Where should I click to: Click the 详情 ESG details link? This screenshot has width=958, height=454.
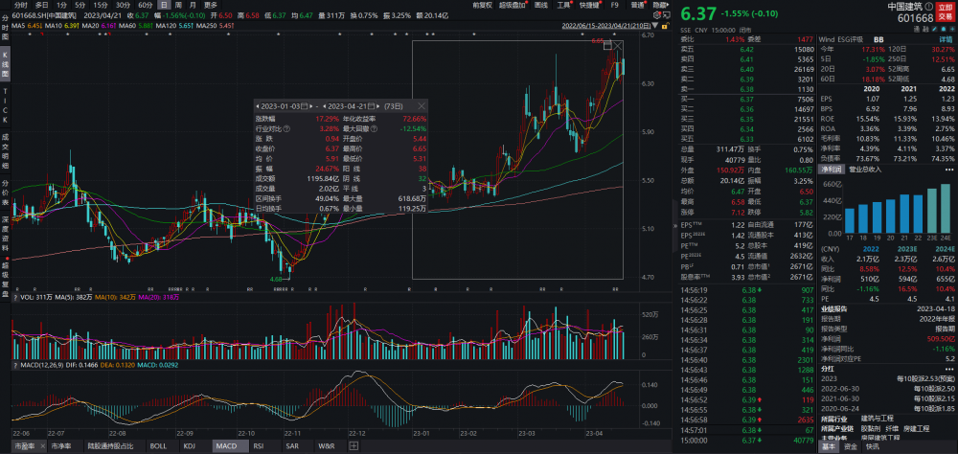[947, 38]
